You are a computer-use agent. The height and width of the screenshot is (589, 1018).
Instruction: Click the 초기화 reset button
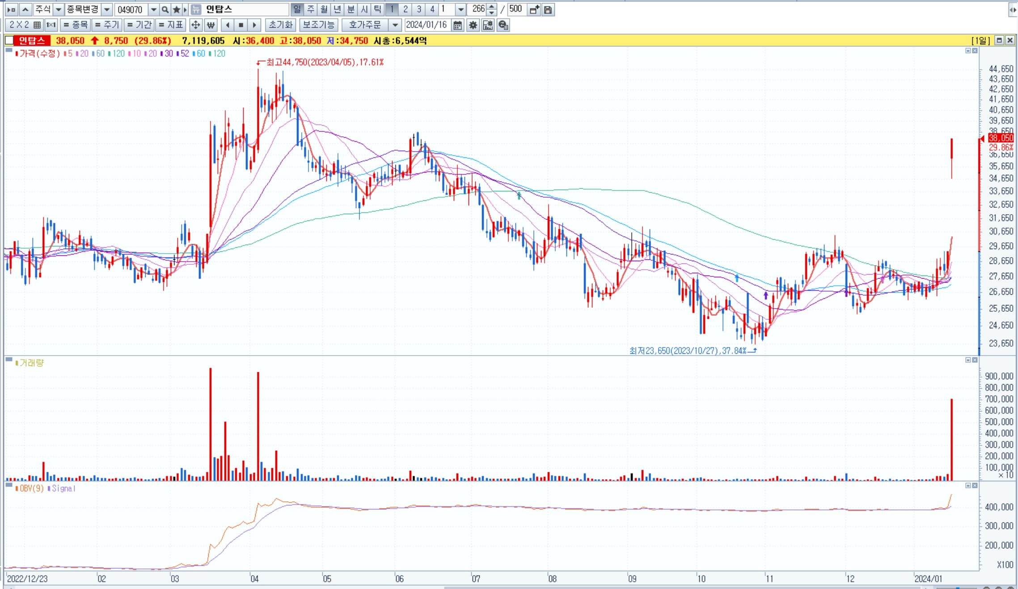(280, 25)
